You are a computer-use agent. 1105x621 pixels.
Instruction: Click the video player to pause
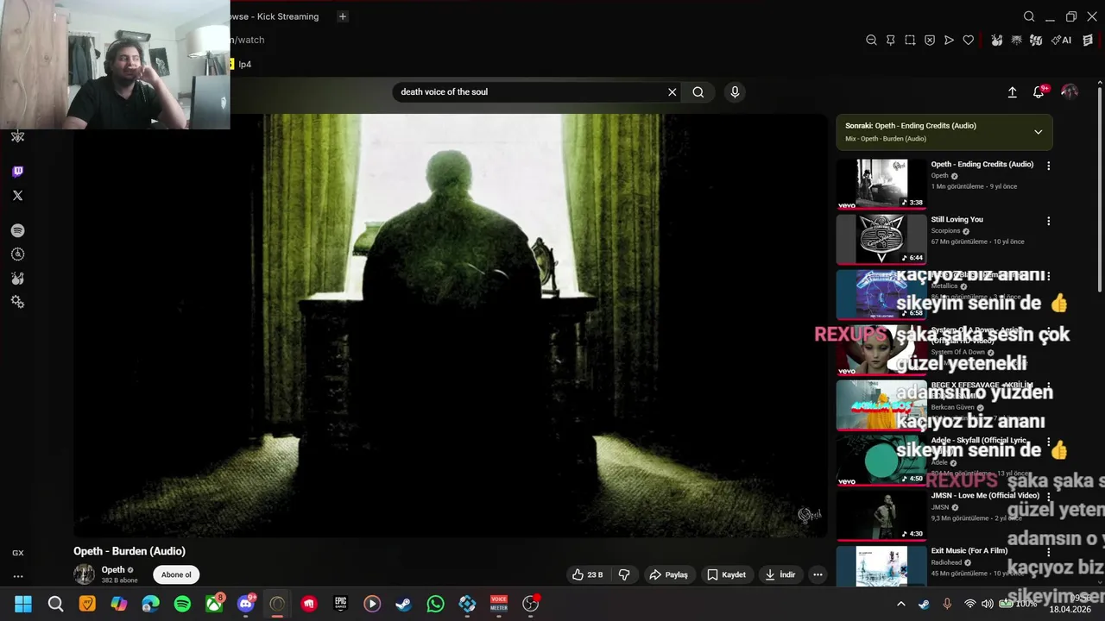pos(451,325)
